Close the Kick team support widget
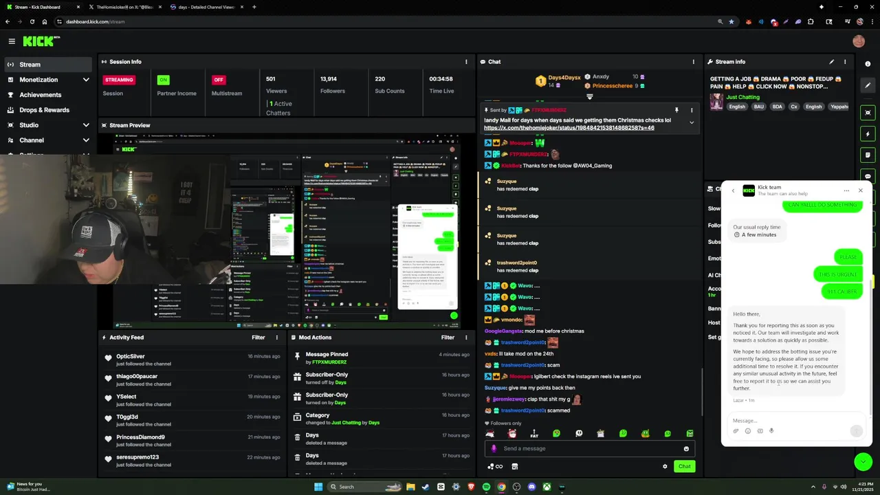Screen dimensions: 880x495 (860, 190)
